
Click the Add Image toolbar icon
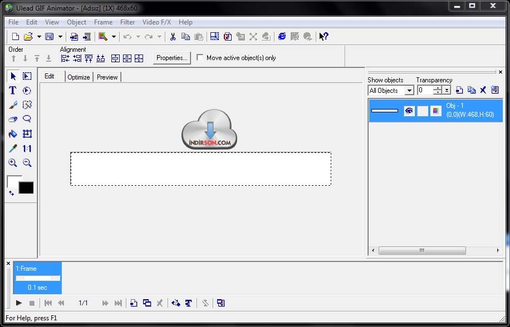click(x=74, y=37)
